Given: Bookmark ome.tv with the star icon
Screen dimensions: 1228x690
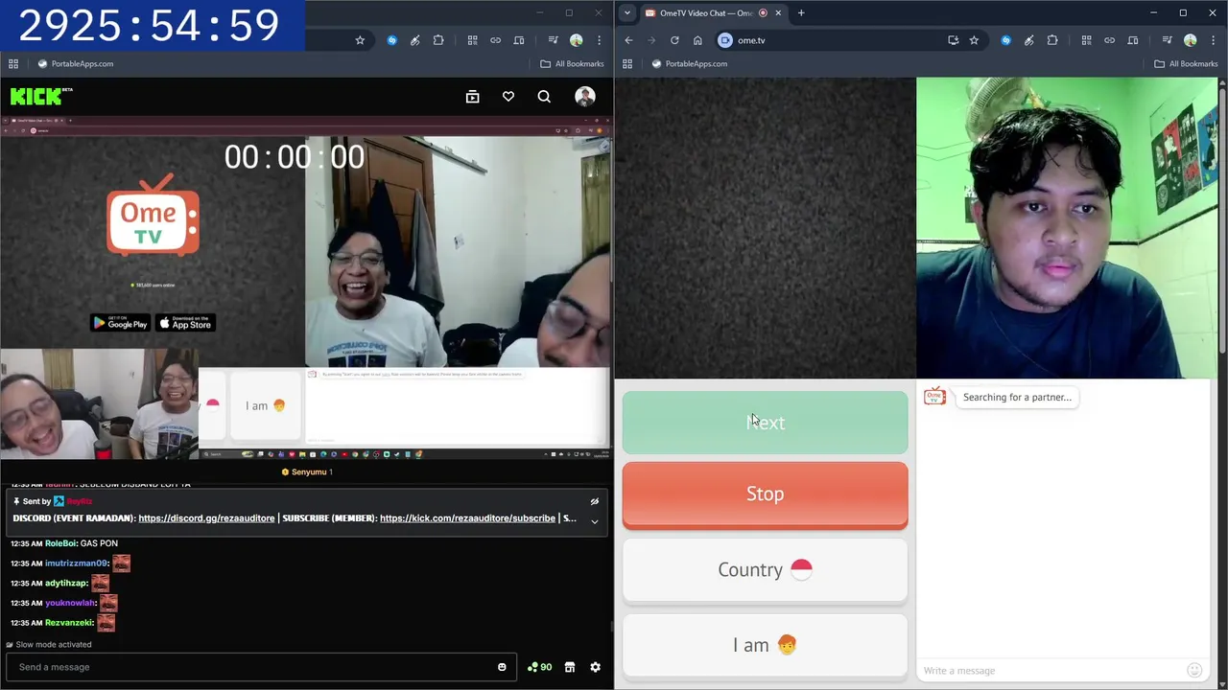Looking at the screenshot, I should pyautogui.click(x=974, y=40).
